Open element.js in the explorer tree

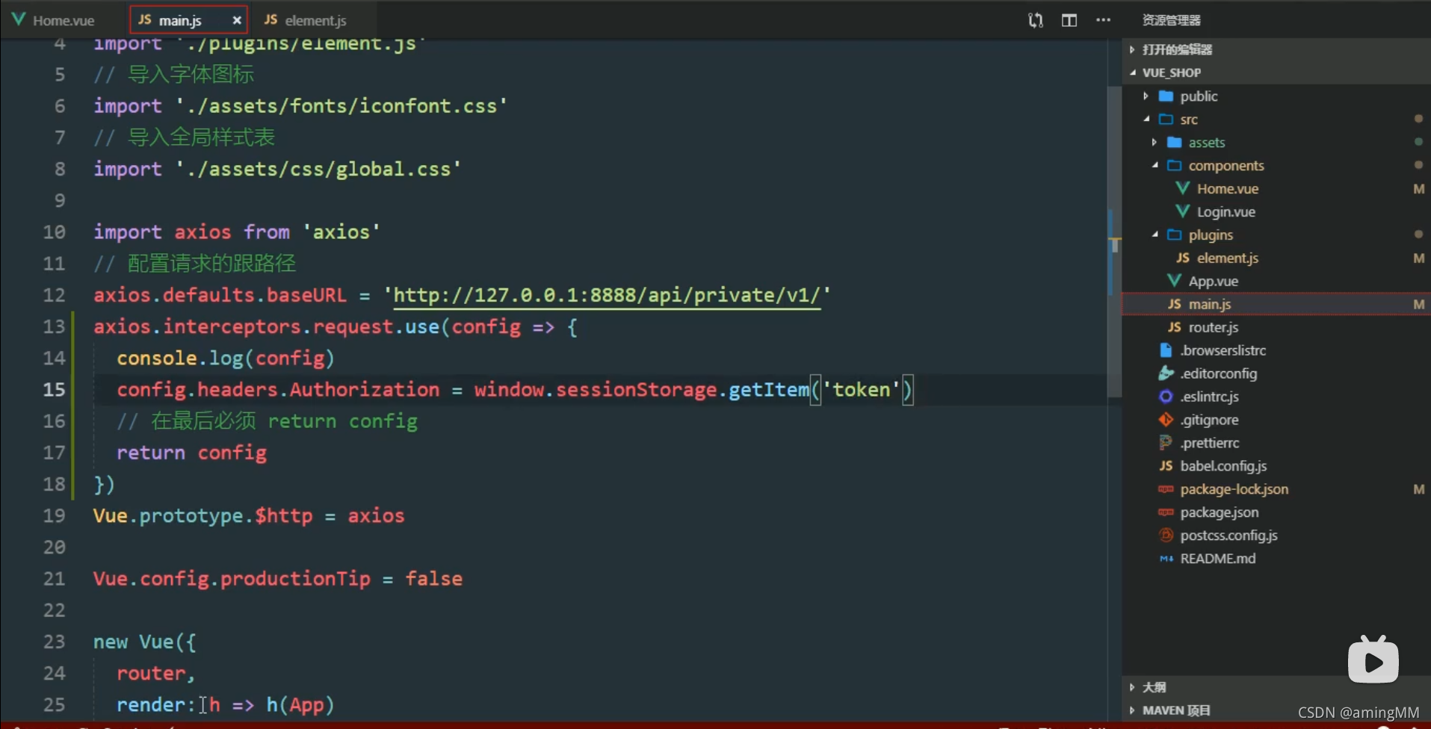coord(1227,258)
